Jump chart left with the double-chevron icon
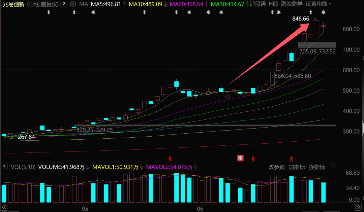 tap(4, 207)
